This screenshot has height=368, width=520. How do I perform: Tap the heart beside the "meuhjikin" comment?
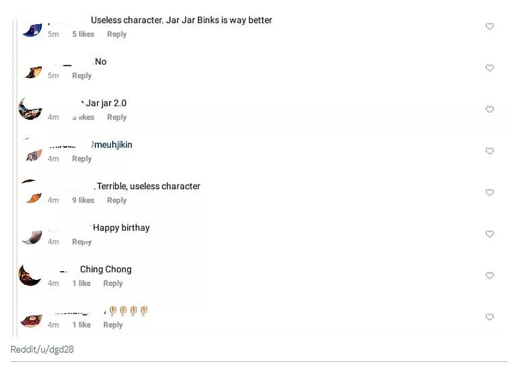490,151
